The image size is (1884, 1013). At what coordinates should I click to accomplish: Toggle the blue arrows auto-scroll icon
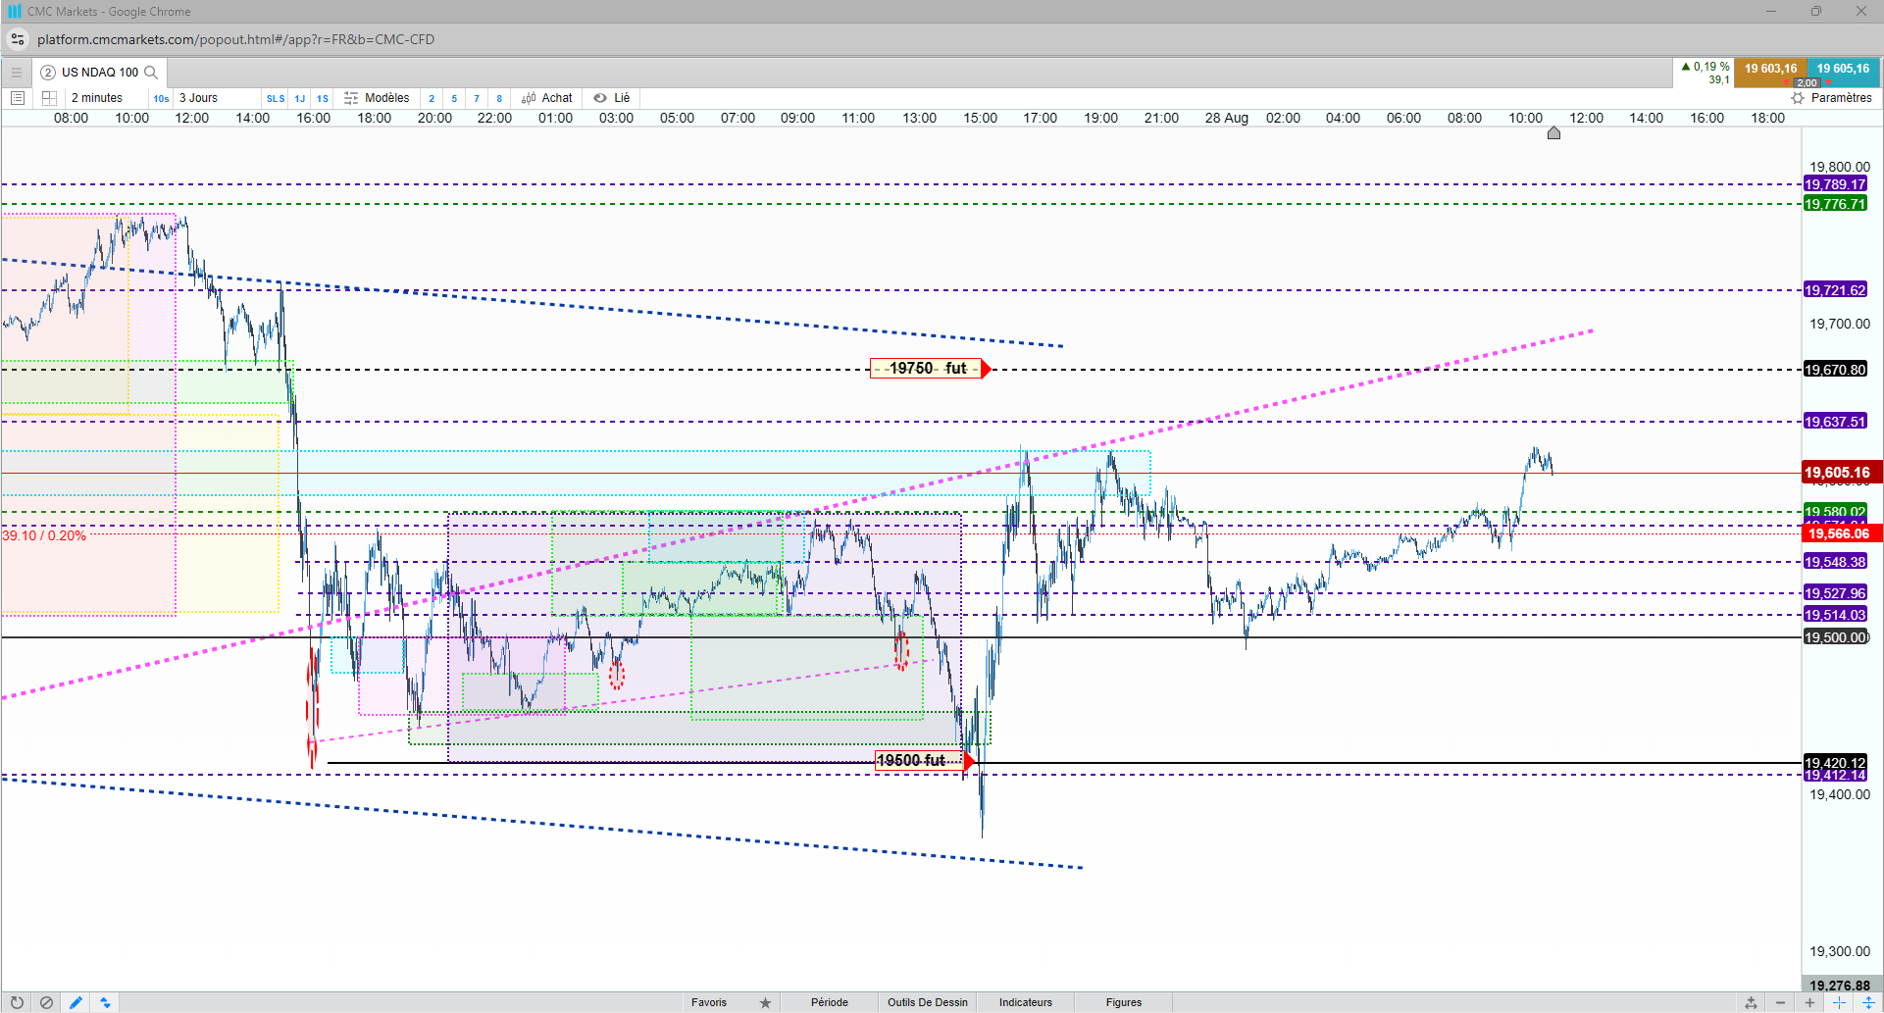[105, 1002]
